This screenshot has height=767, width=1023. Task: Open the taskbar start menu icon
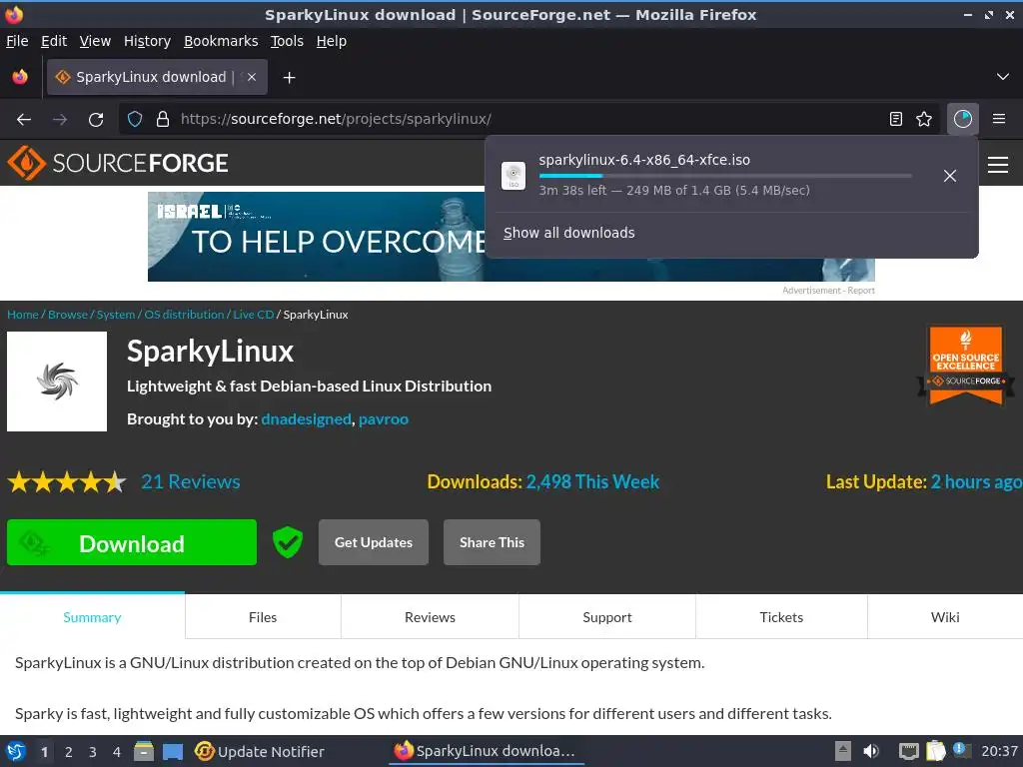[x=16, y=751]
